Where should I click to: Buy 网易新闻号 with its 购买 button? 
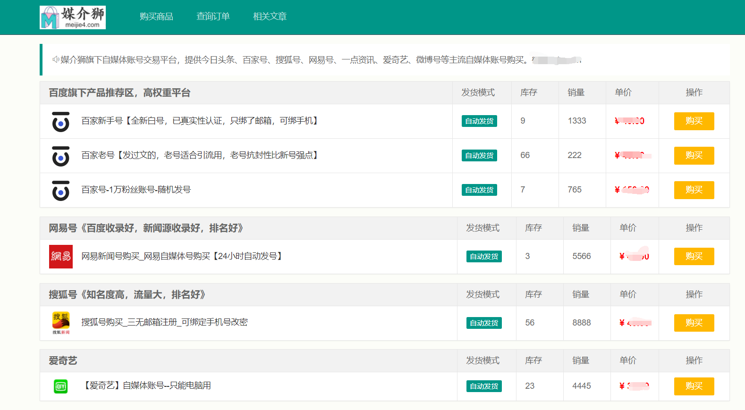click(x=694, y=257)
